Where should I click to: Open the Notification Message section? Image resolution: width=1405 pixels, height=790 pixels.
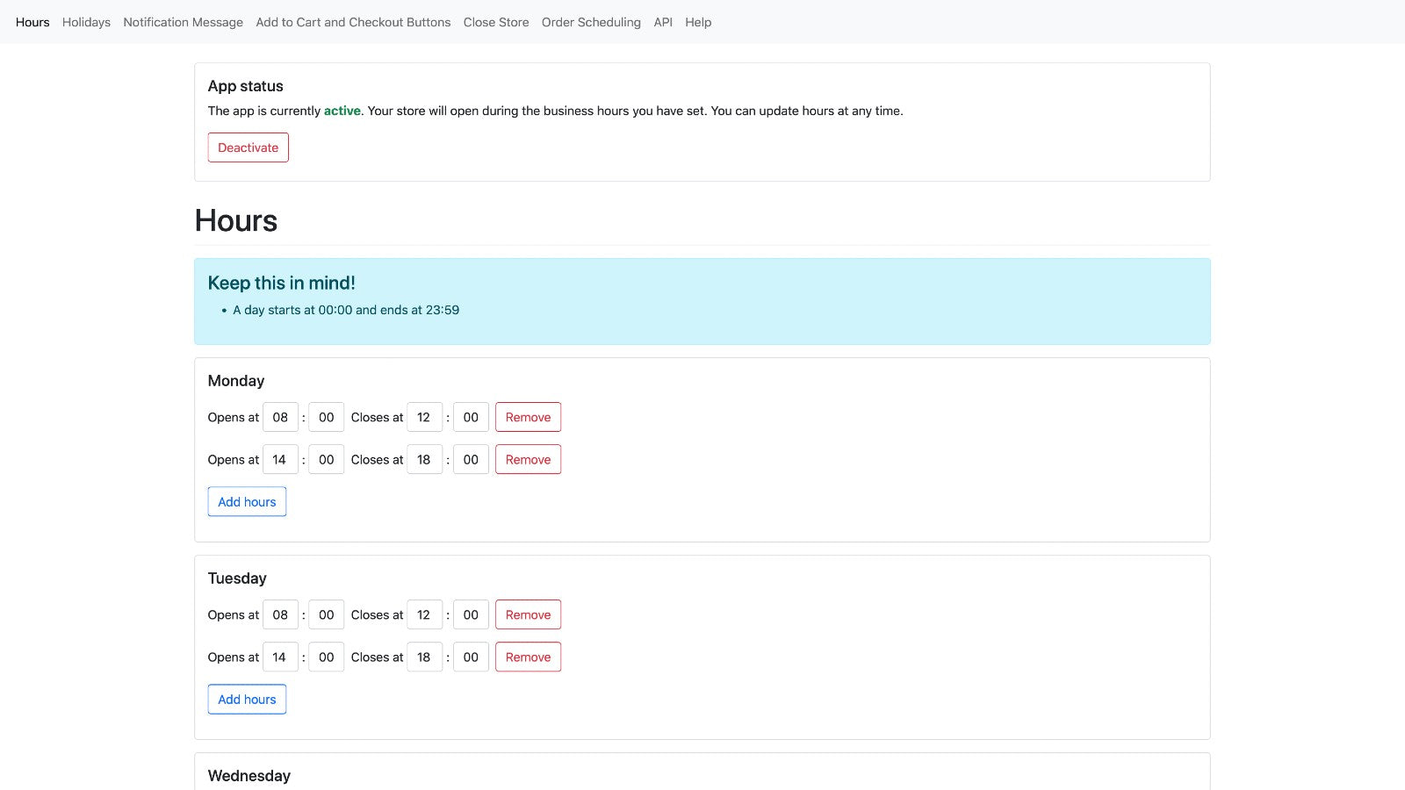(x=183, y=22)
